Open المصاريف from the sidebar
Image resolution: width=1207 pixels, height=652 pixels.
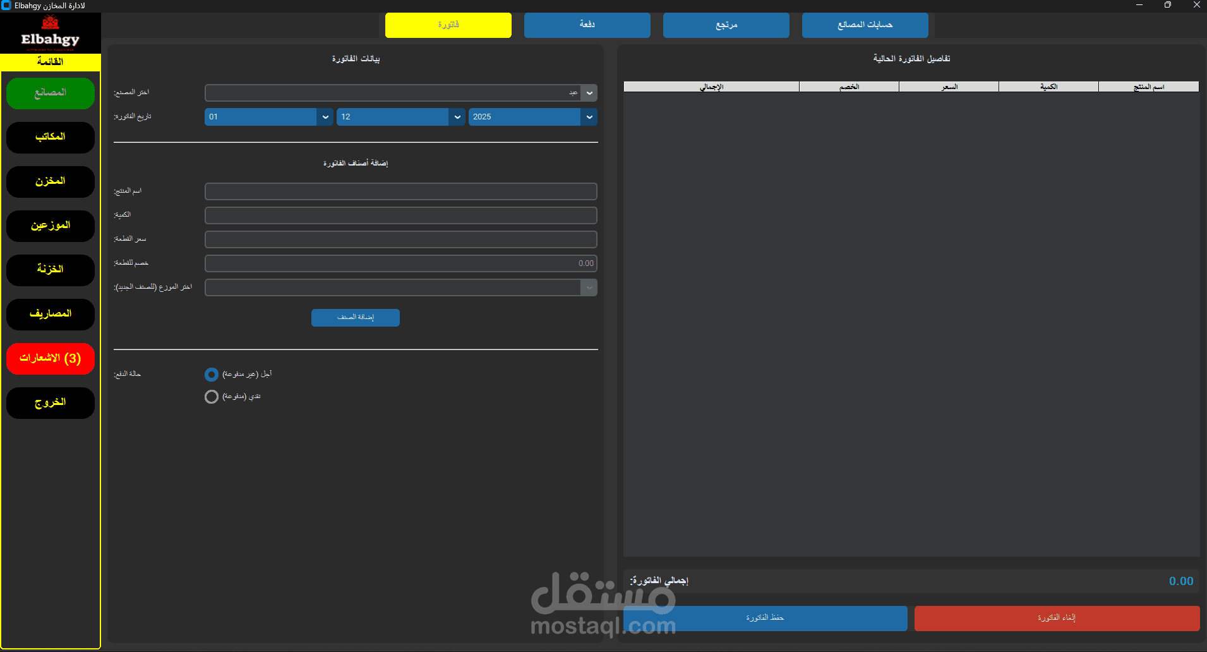(x=50, y=314)
